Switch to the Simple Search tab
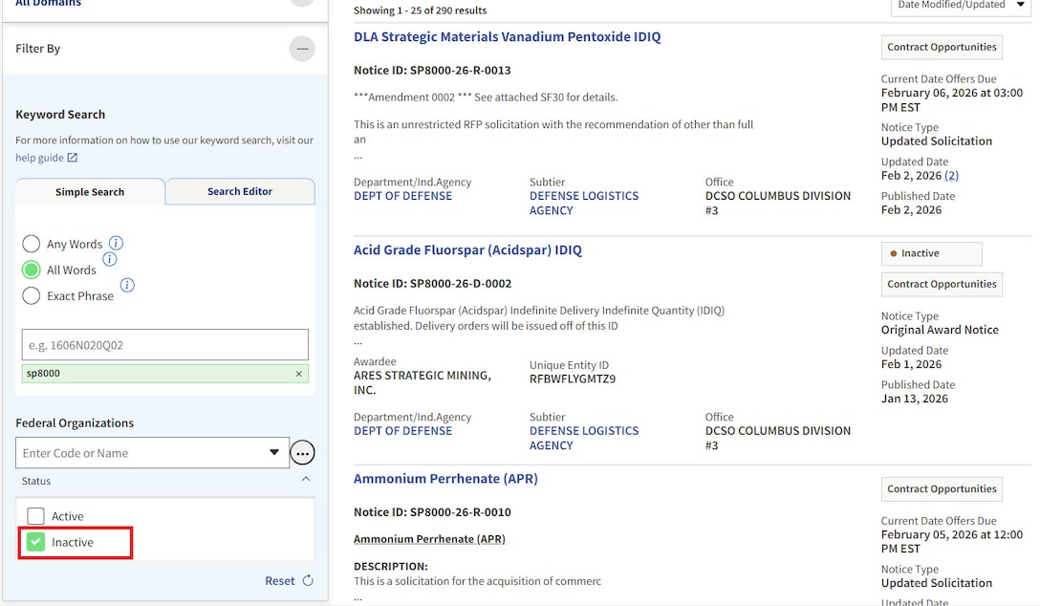The height and width of the screenshot is (606, 1040). [x=90, y=191]
